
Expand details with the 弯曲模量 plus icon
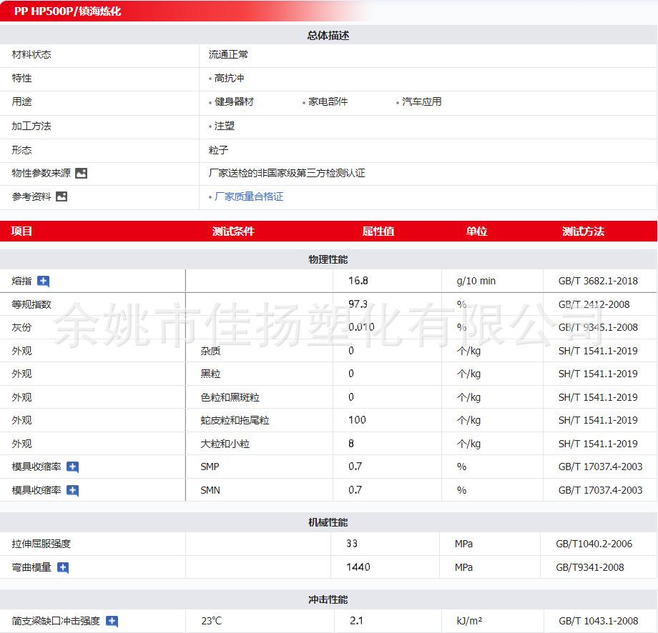[63, 567]
